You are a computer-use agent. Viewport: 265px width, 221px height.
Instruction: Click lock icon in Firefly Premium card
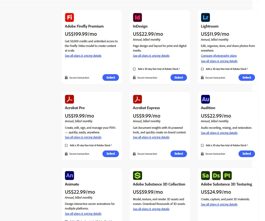pos(66,77)
